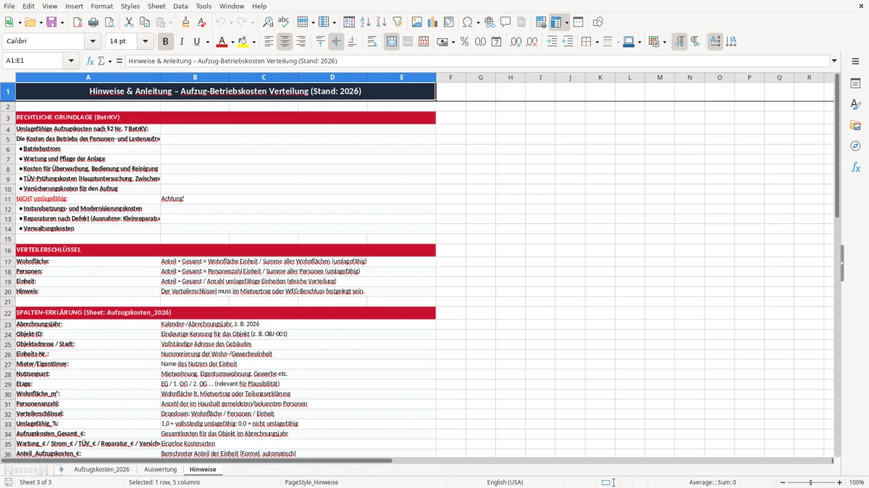Click inside the formula input line

tap(477, 61)
